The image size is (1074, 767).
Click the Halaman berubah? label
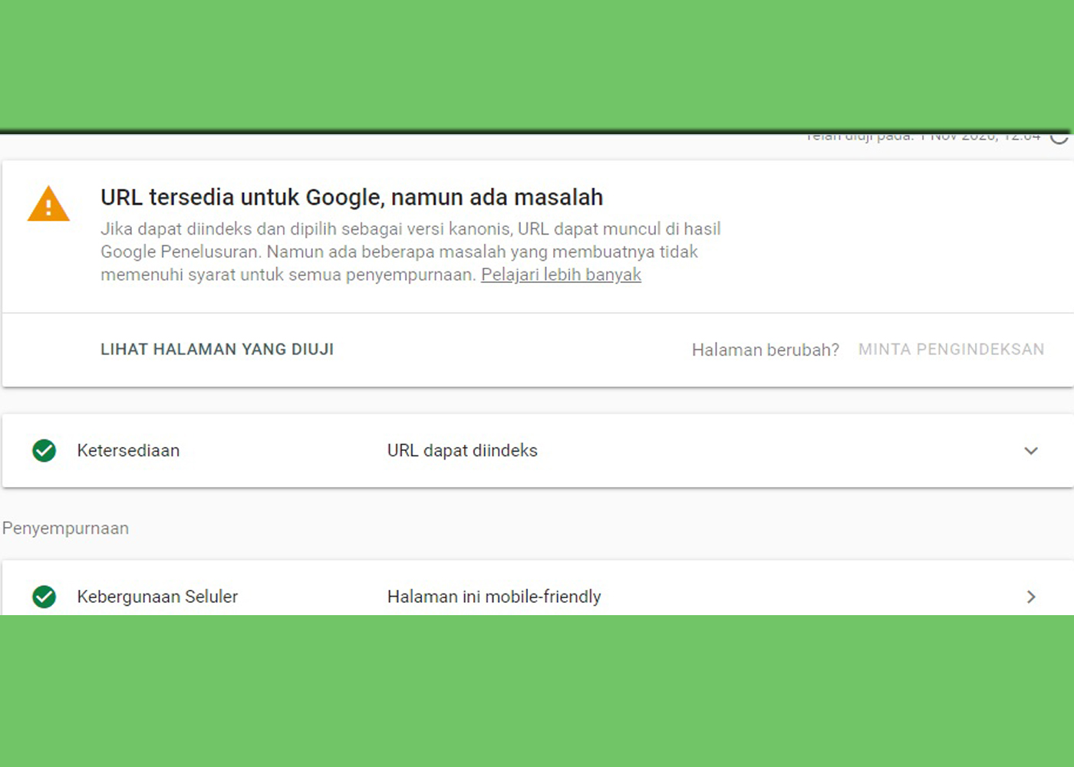coord(765,349)
